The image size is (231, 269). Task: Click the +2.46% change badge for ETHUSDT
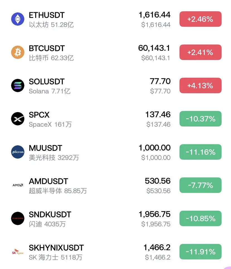click(x=200, y=19)
